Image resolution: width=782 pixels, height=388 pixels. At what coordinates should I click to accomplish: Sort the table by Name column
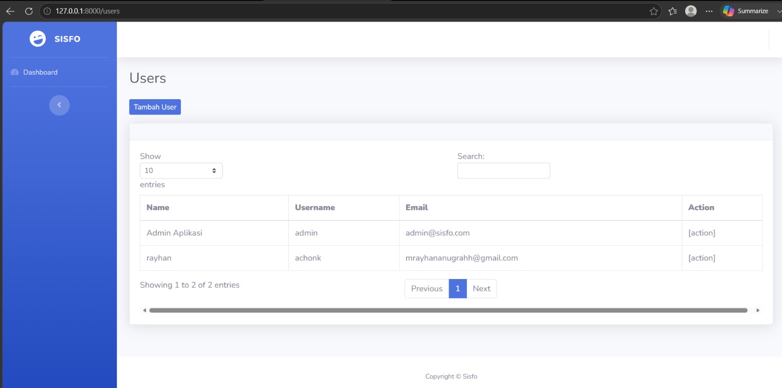(214, 208)
